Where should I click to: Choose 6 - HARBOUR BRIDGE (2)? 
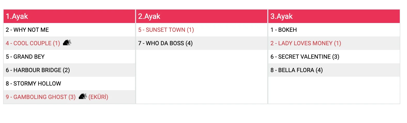click(38, 70)
